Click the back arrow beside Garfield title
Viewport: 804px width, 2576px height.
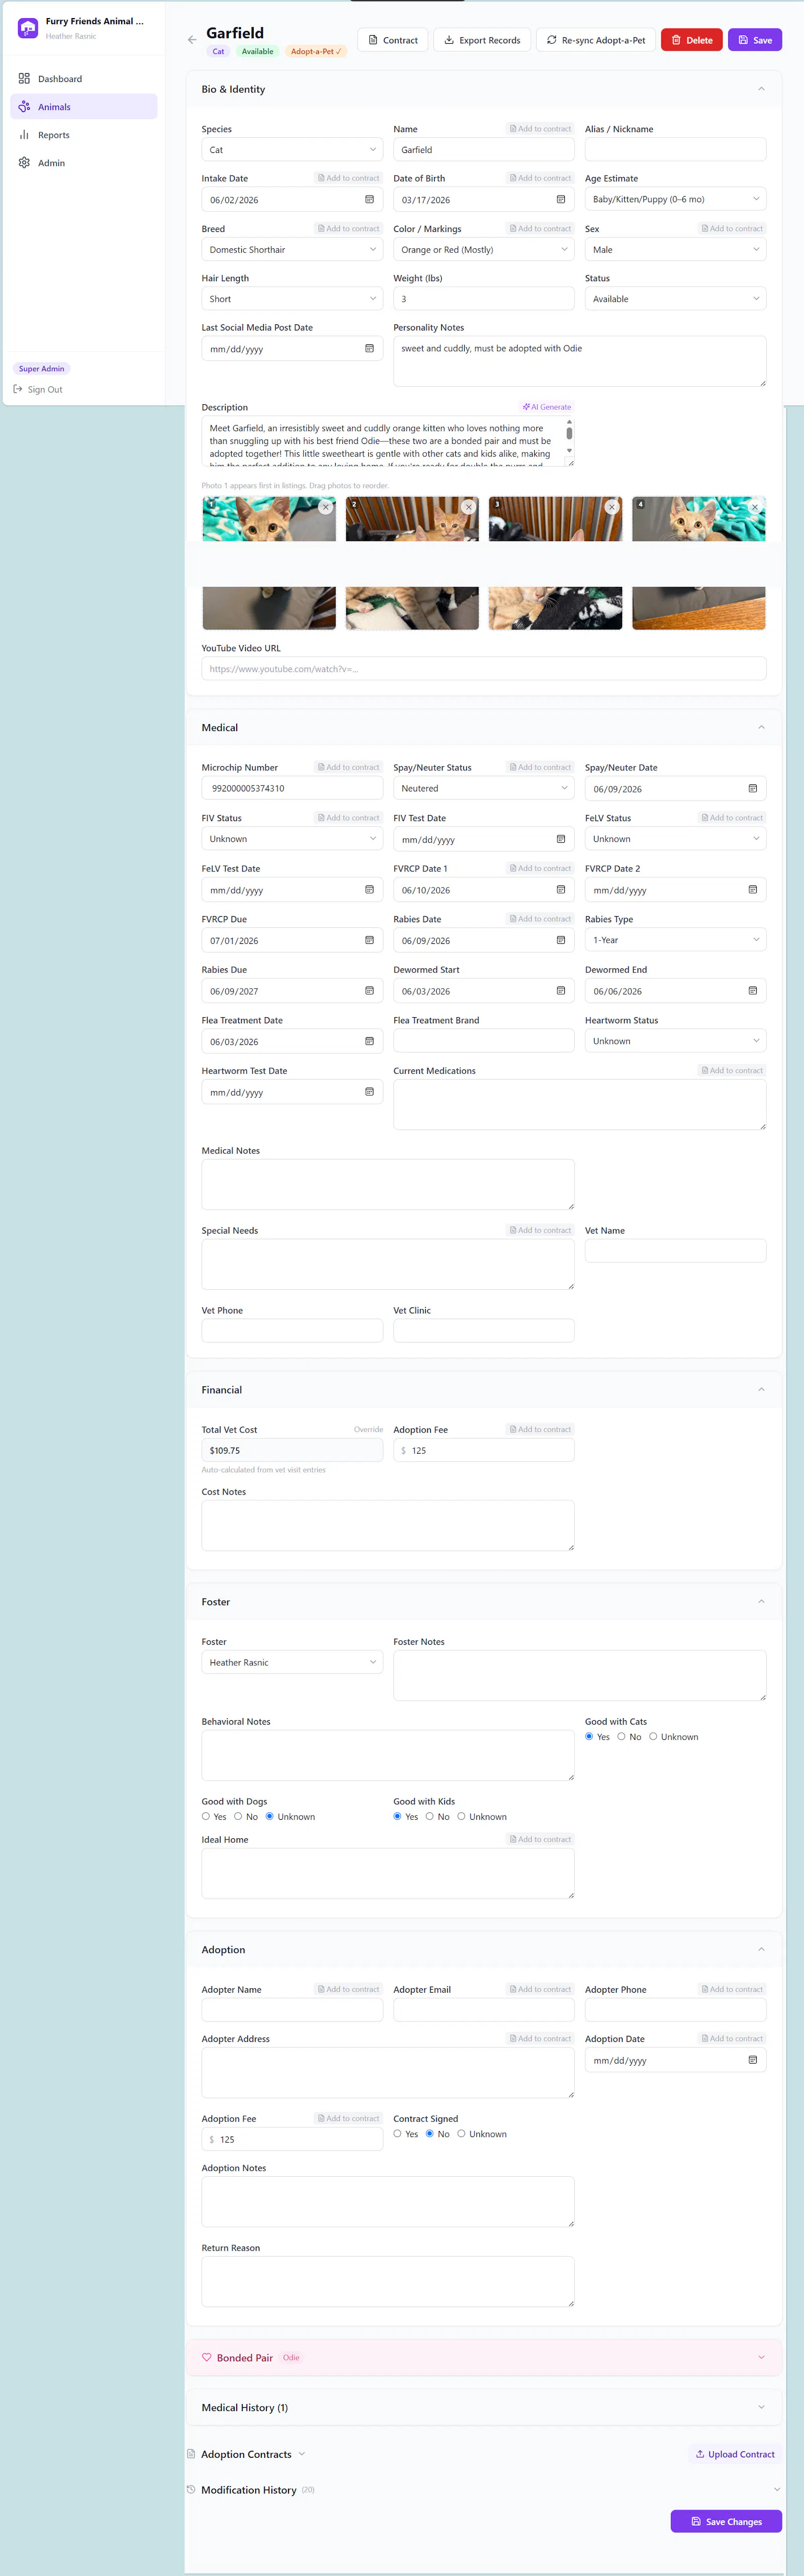pos(192,40)
